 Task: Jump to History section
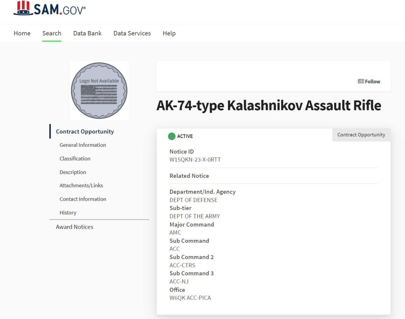coord(68,212)
